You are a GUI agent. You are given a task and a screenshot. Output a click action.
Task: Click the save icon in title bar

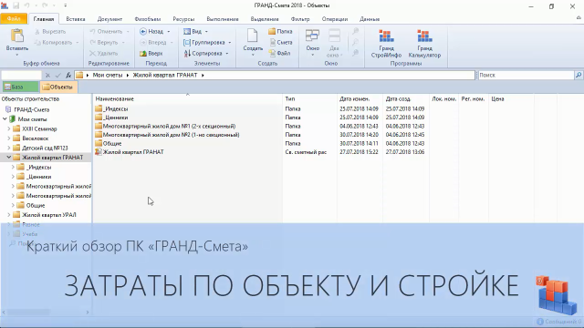(16, 5)
